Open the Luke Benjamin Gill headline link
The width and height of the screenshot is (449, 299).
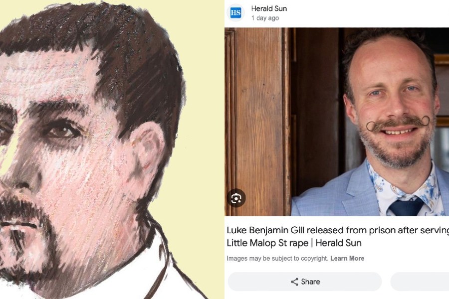338,236
